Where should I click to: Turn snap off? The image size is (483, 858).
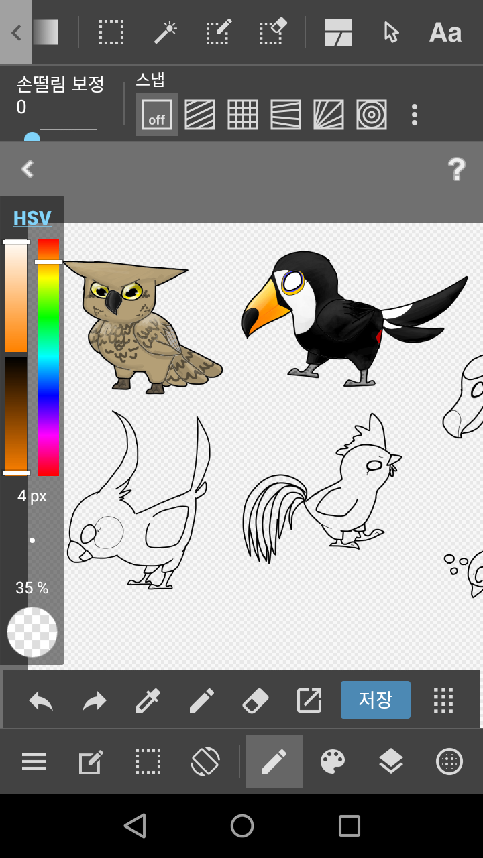(x=157, y=115)
